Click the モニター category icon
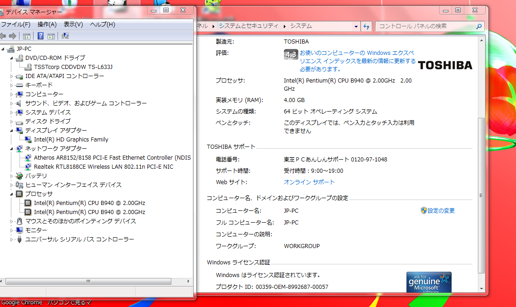516x307 pixels. click(19, 230)
